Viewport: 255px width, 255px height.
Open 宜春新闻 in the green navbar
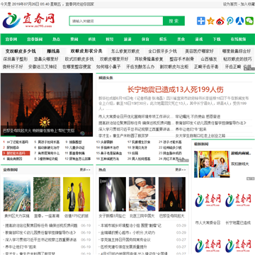35,39
